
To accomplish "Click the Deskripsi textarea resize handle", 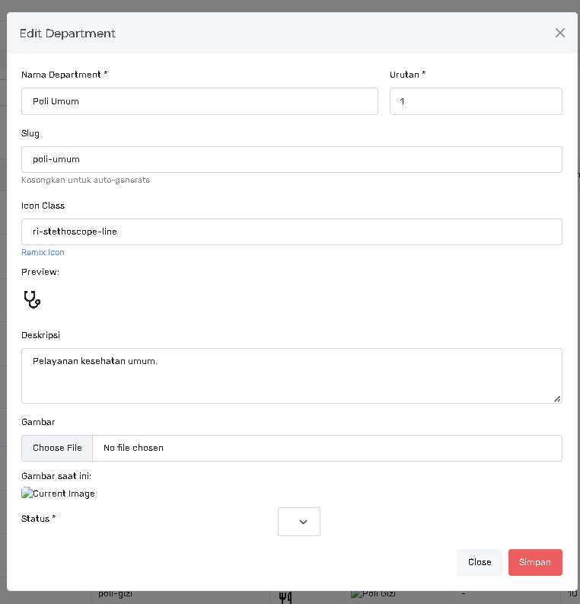I will (x=557, y=398).
